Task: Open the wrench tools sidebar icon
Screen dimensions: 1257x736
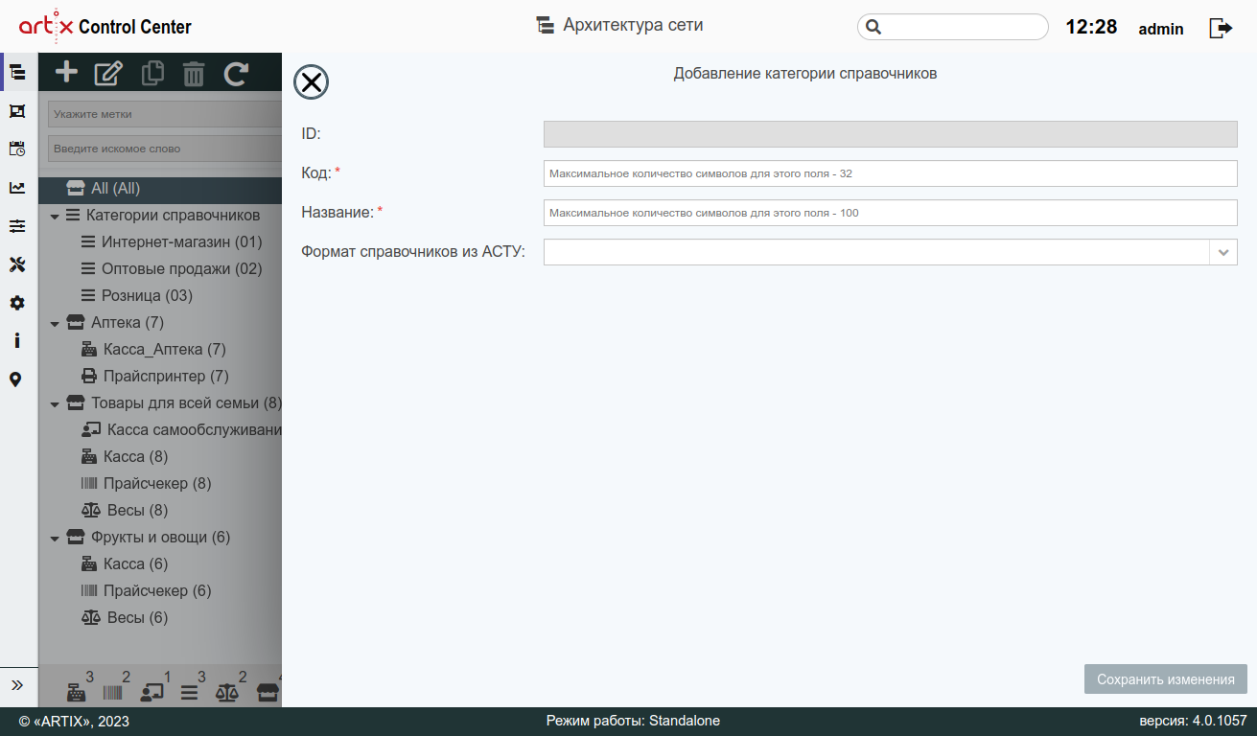Action: (17, 264)
